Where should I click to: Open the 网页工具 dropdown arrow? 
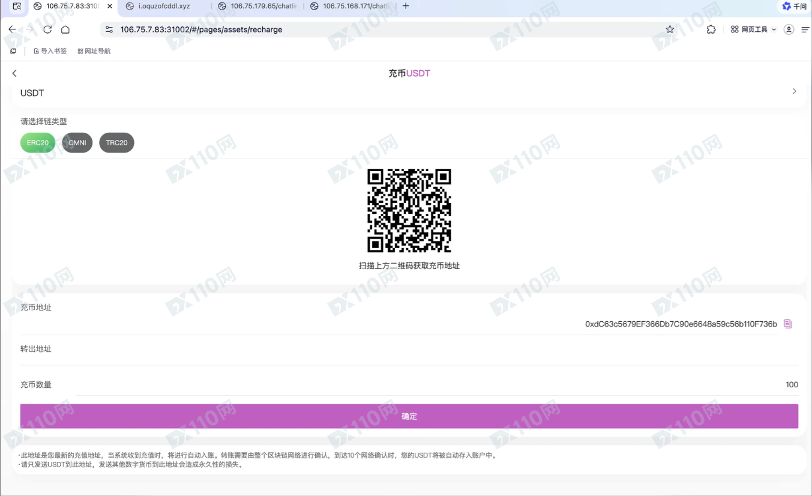pos(774,29)
